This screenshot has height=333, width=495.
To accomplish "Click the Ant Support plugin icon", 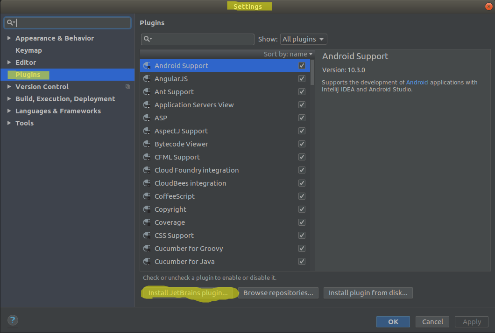I will (147, 92).
